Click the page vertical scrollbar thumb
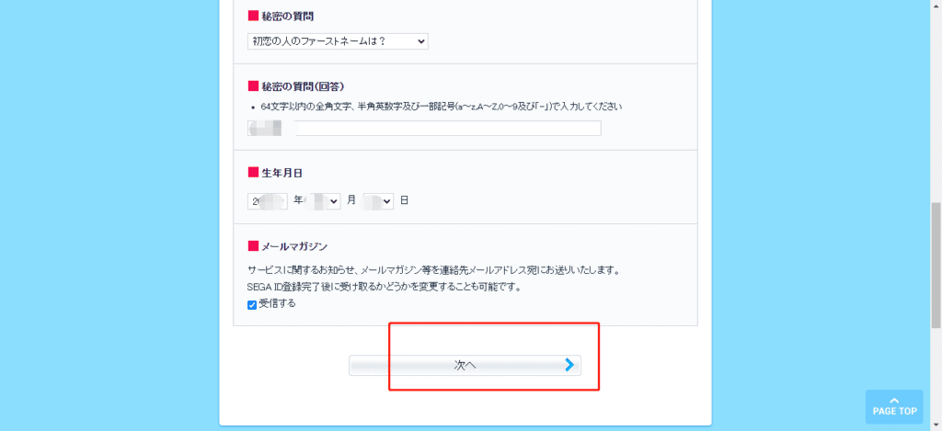The height and width of the screenshot is (431, 942). (936, 265)
